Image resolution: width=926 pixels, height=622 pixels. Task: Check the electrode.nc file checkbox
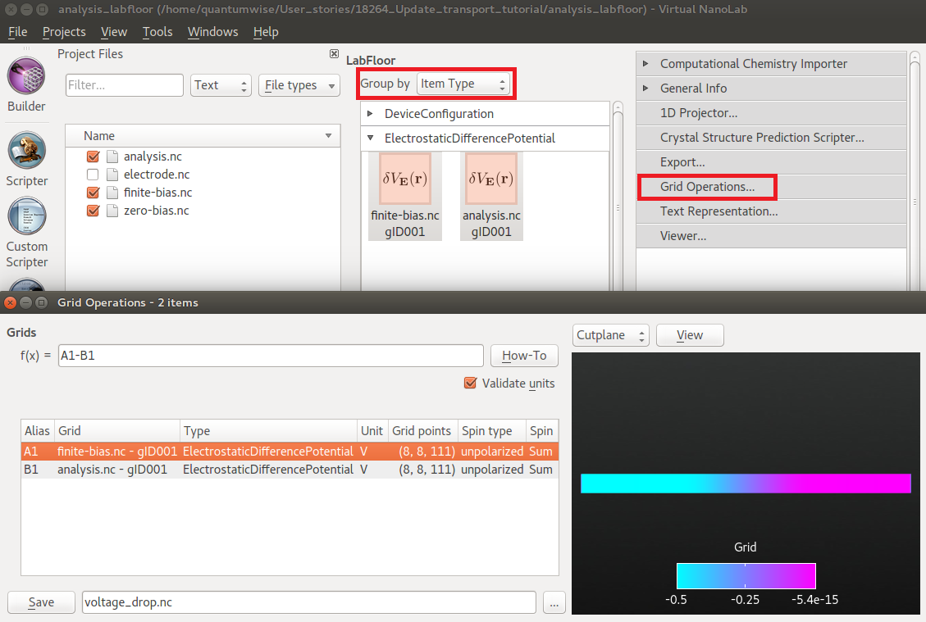[93, 175]
